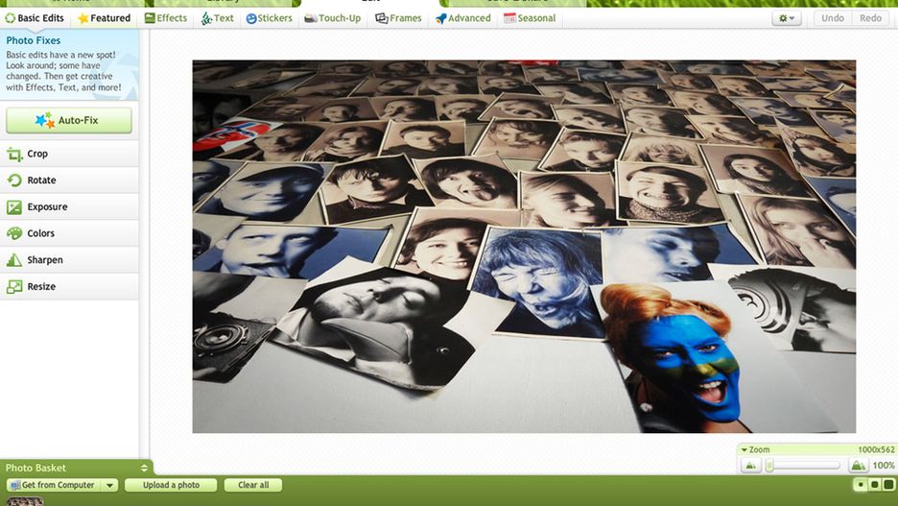Image resolution: width=898 pixels, height=506 pixels.
Task: Click the Stickers smiley icon
Action: coord(250,18)
